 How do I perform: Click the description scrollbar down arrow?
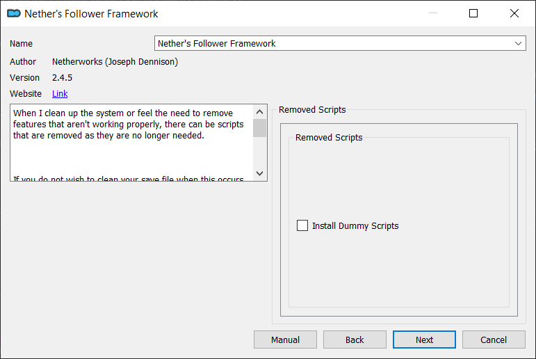pos(260,173)
